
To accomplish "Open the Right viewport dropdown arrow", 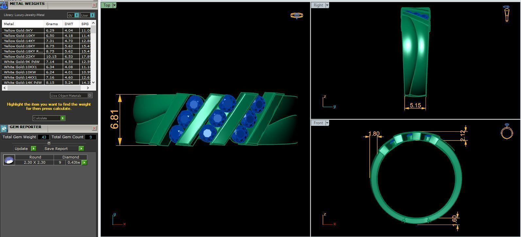I will (327, 5).
